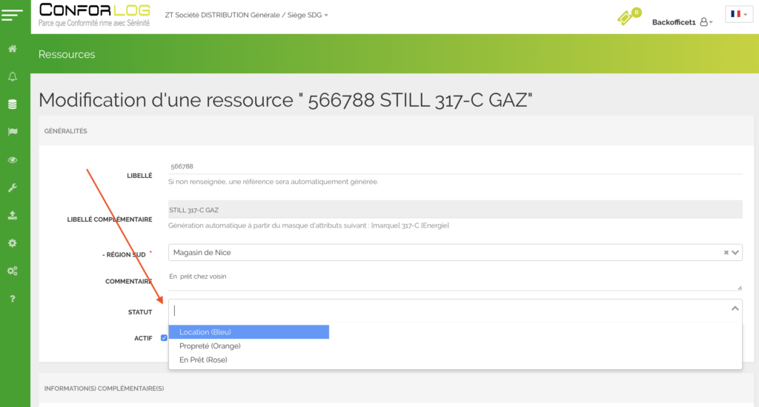Clear the Magasin de Nice selection (x)
The height and width of the screenshot is (407, 759).
pyautogui.click(x=726, y=253)
